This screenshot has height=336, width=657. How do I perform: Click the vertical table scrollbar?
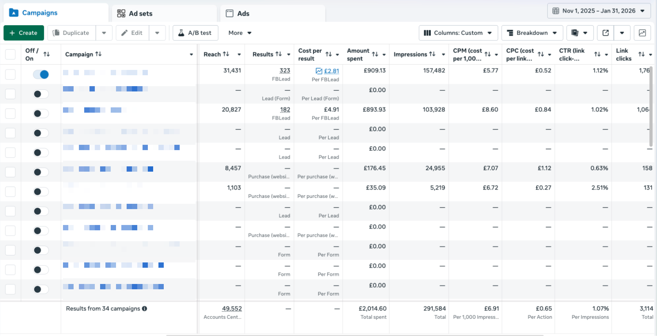coord(651,106)
